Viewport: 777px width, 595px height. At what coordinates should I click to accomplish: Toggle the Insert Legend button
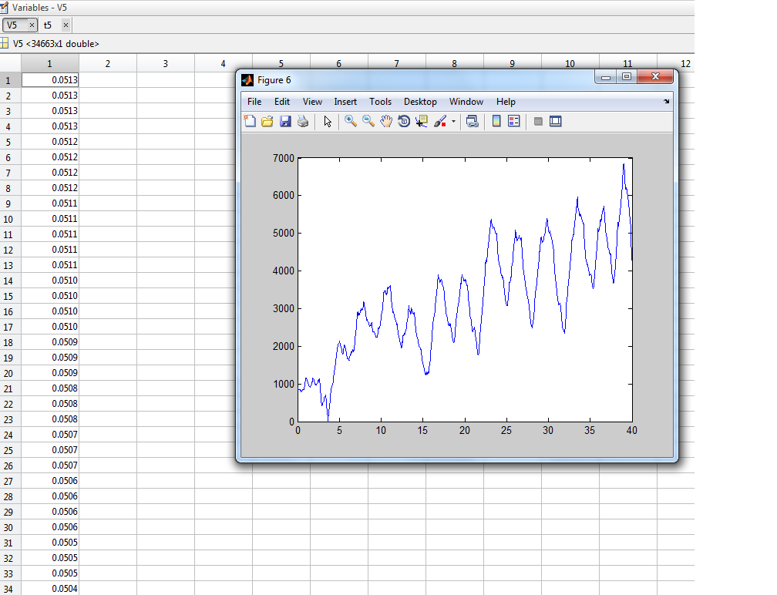tap(514, 121)
